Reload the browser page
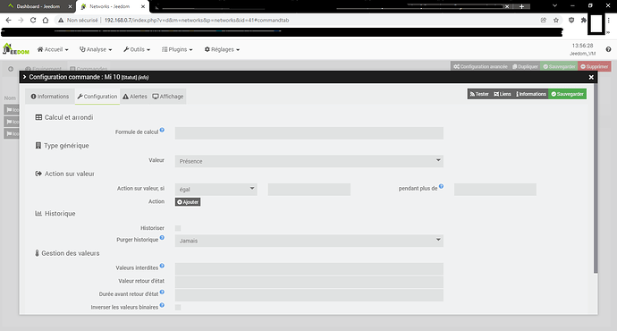The height and width of the screenshot is (331, 617). (33, 20)
